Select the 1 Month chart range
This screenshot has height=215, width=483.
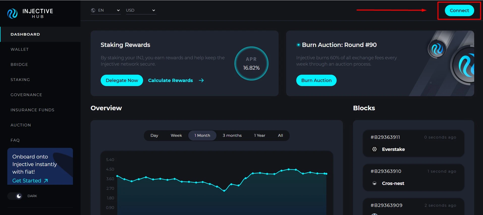[202, 136]
